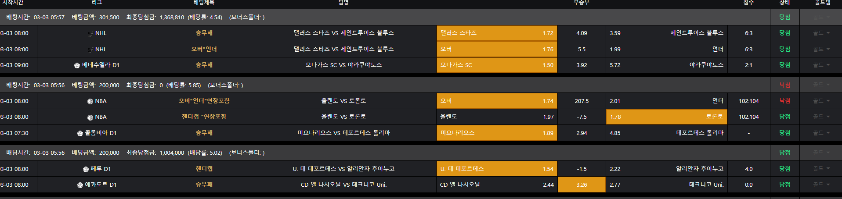The height and width of the screenshot is (199, 842).
Task: Expand 골드 dropdown on the 301,500 bet summary row
Action: 820,17
